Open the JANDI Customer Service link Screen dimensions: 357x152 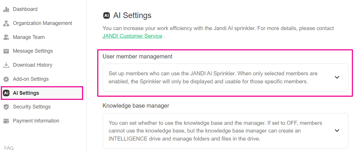click(132, 36)
